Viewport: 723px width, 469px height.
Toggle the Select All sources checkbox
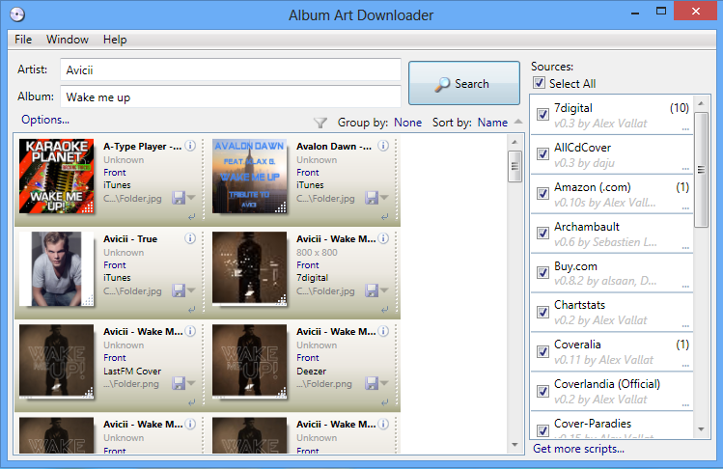point(539,83)
